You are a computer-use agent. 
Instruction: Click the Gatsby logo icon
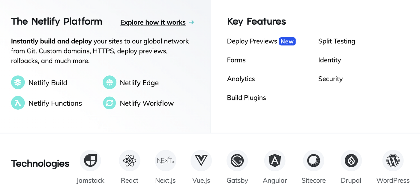(237, 160)
